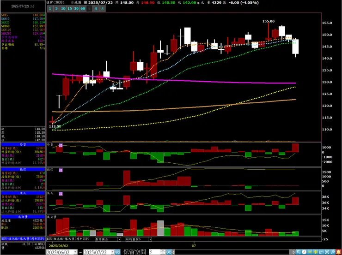This screenshot has height=255, width=342.
Task: Select the monthly (月) timeframe button
Action: click(102, 9)
